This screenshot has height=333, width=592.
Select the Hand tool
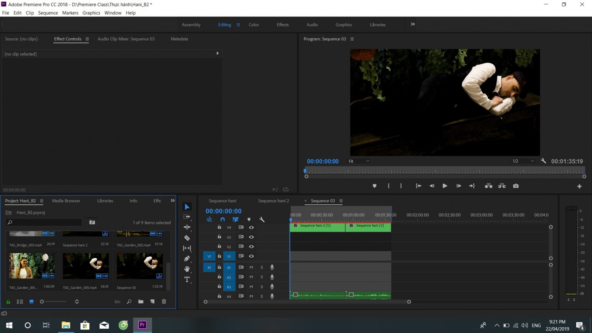click(187, 269)
